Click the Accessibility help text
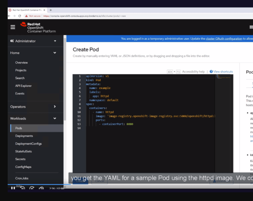Screen dimensions: 253x201 193,72
